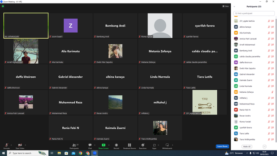Click the Unmute microphone icon
This screenshot has width=277, height=156.
[6, 145]
